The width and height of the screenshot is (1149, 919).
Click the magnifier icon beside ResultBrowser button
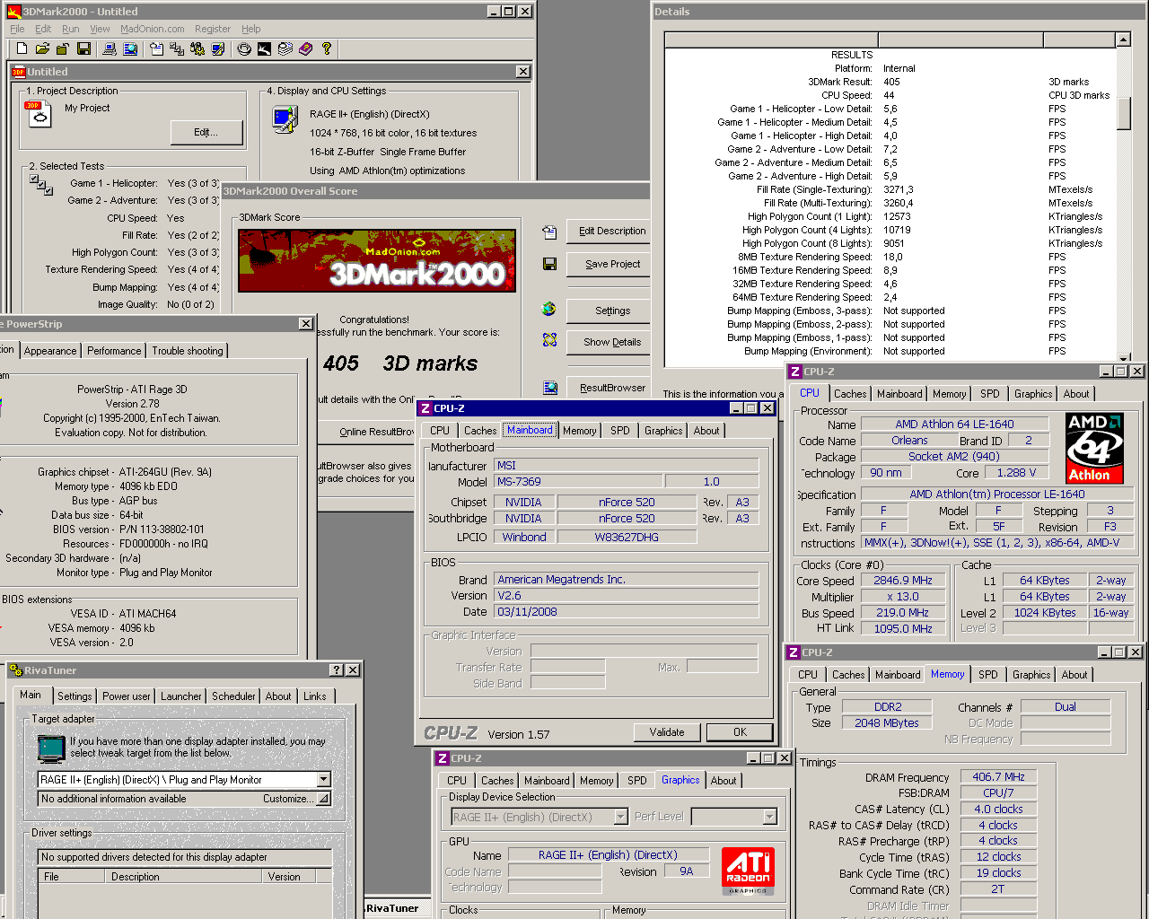tap(549, 388)
